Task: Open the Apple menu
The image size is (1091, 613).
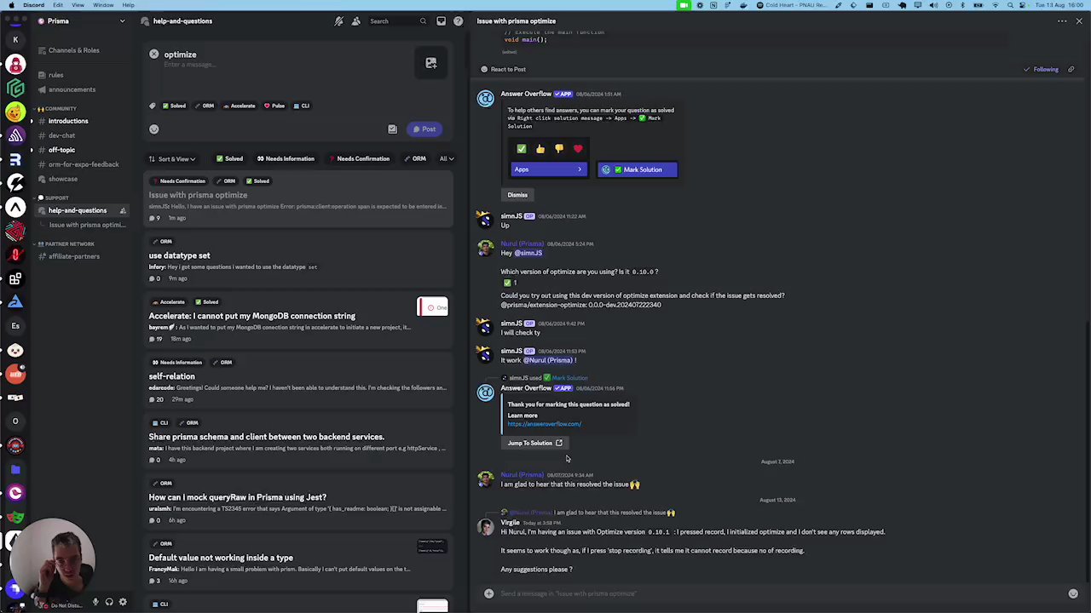Action: pyautogui.click(x=11, y=5)
